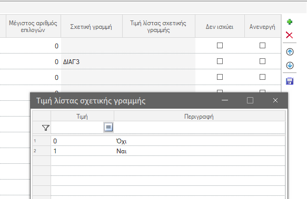Click the Δεν ισχύει column header
The image size is (307, 199).
click(x=220, y=26)
